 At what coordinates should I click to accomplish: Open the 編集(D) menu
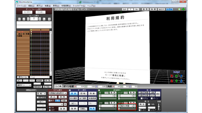pos(31,6)
